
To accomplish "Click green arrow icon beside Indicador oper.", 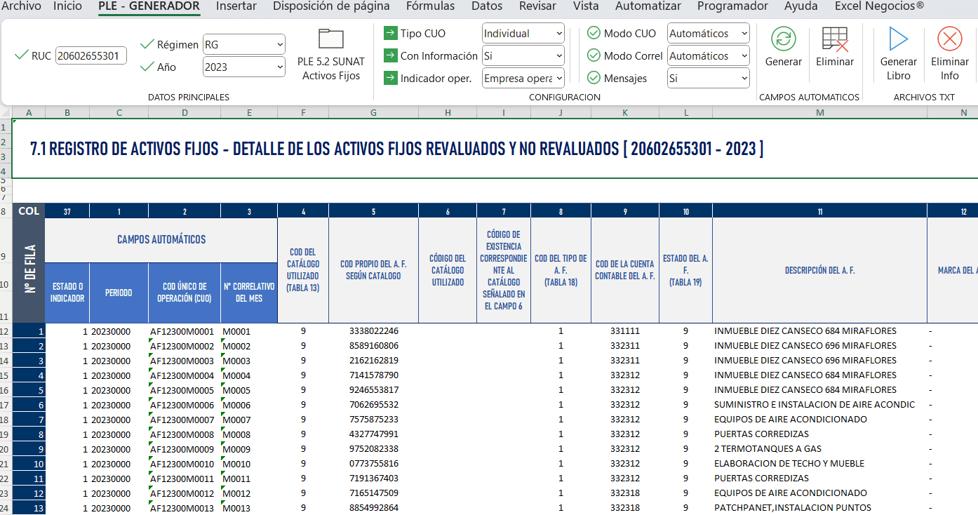I will (x=390, y=78).
